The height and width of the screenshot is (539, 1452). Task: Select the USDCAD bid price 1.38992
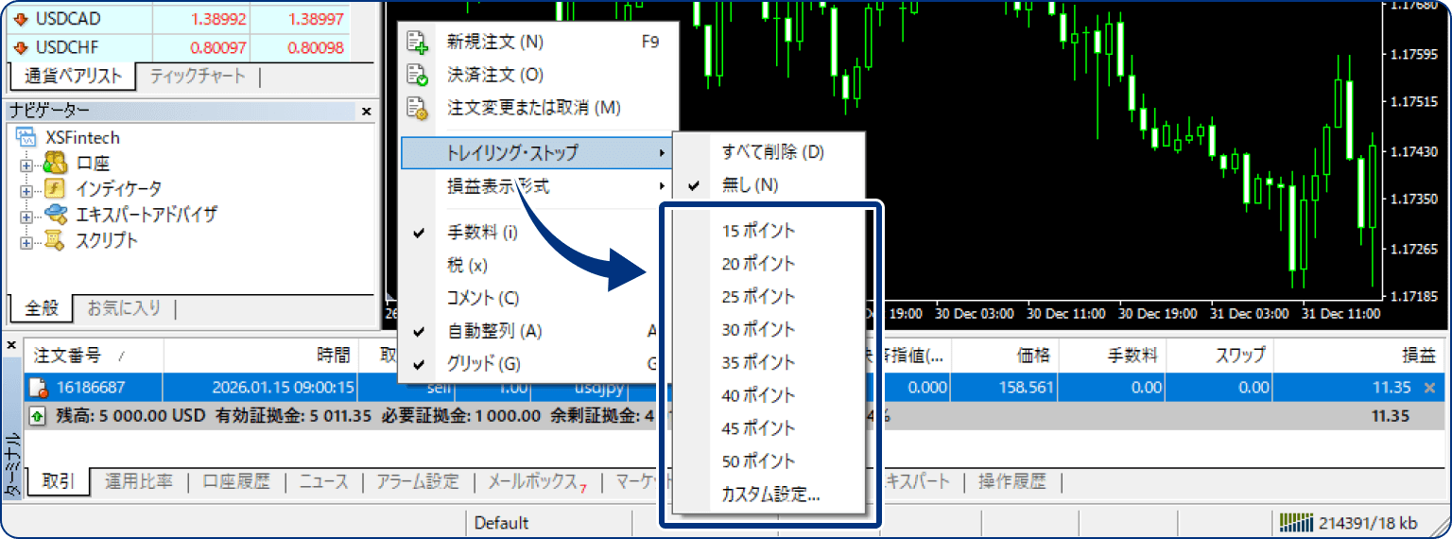pos(217,19)
